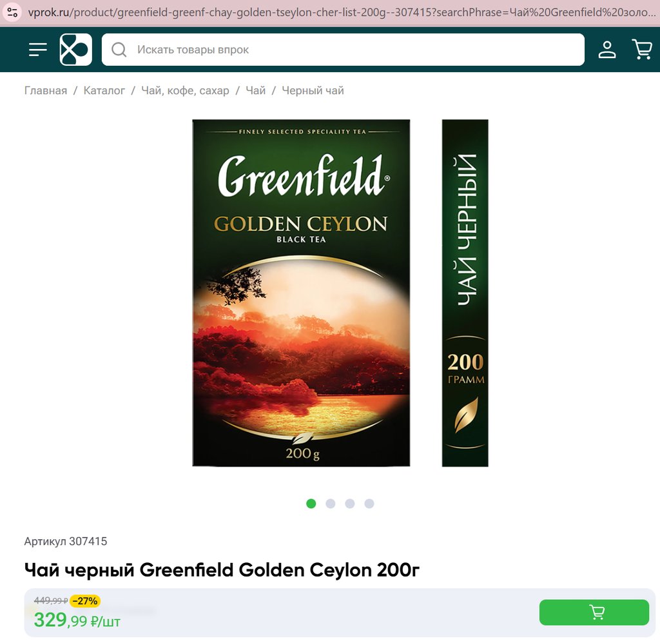Focus the 'Искать товары впрок' search field
Screen dimensions: 660x641
[x=343, y=50]
